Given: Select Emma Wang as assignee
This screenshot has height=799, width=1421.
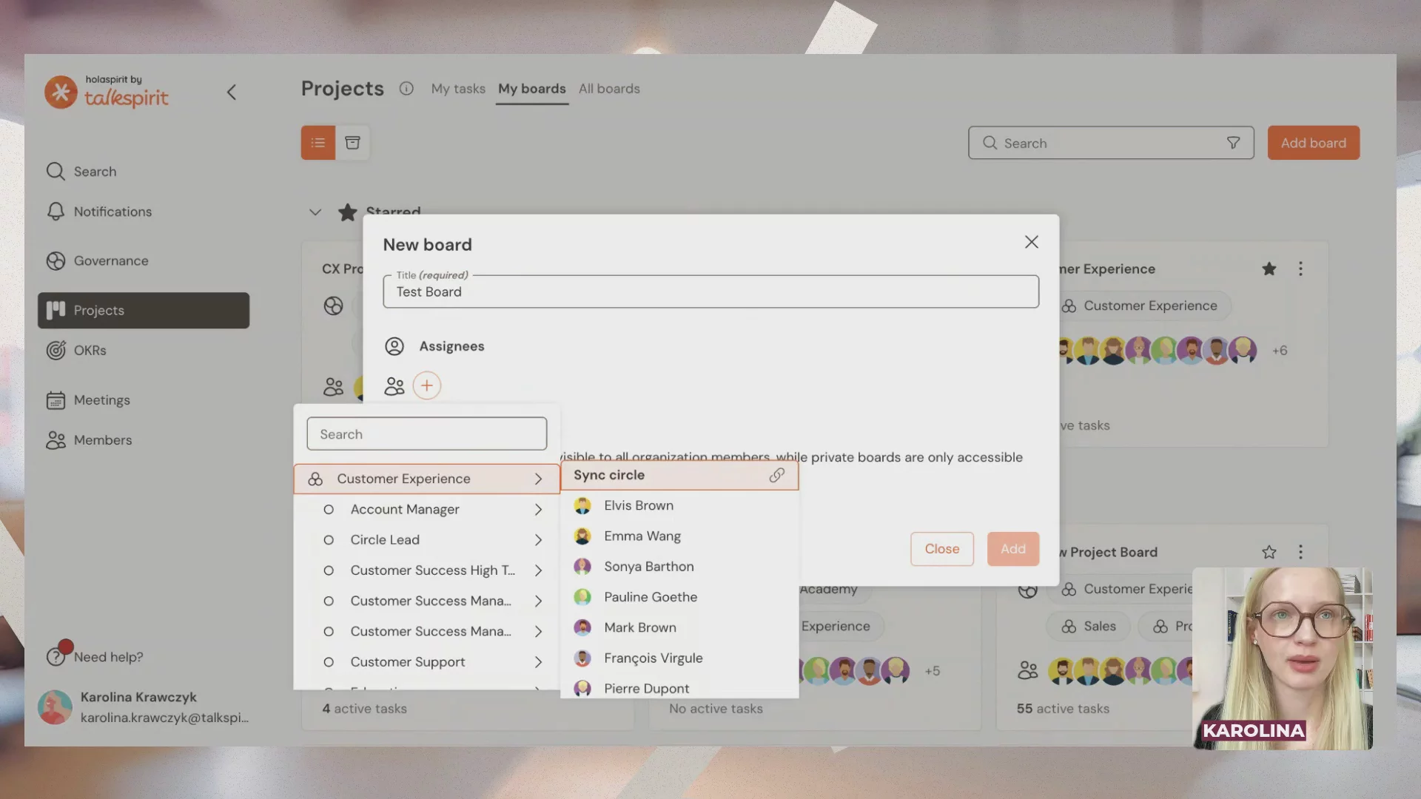Looking at the screenshot, I should [x=679, y=536].
